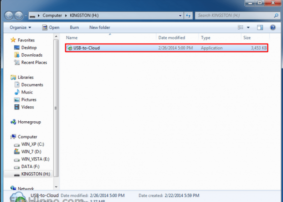The height and width of the screenshot is (202, 283).
Task: Click the Favorites star icon
Action: (13, 40)
